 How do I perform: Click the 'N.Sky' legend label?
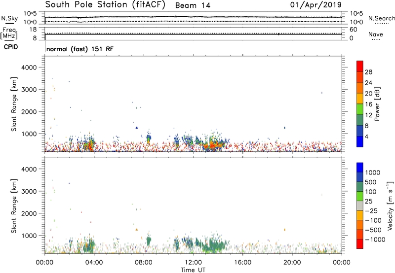pyautogui.click(x=9, y=18)
